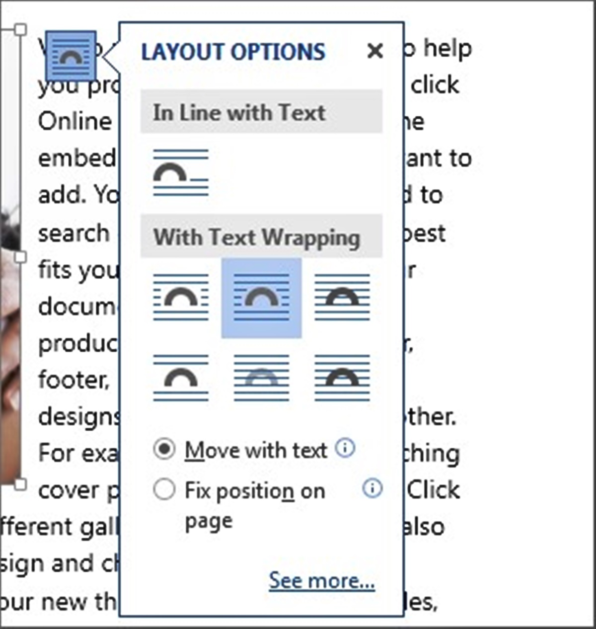This screenshot has height=629, width=596.
Task: Enable Fix position on page option
Action: (164, 490)
